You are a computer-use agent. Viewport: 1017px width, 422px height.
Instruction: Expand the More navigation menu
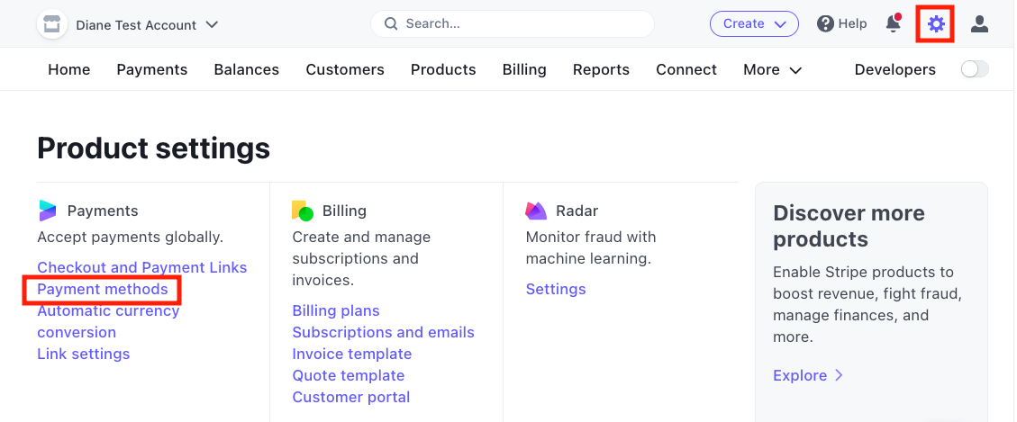tap(772, 69)
